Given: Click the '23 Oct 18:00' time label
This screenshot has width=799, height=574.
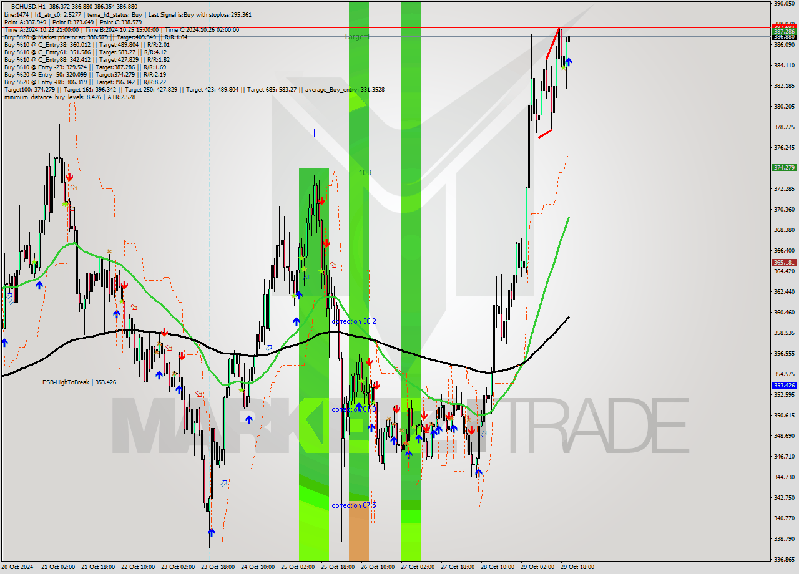Looking at the screenshot, I should click(x=217, y=567).
